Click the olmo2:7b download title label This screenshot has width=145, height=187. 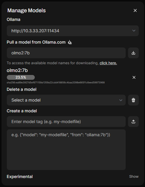pyautogui.click(x=17, y=70)
